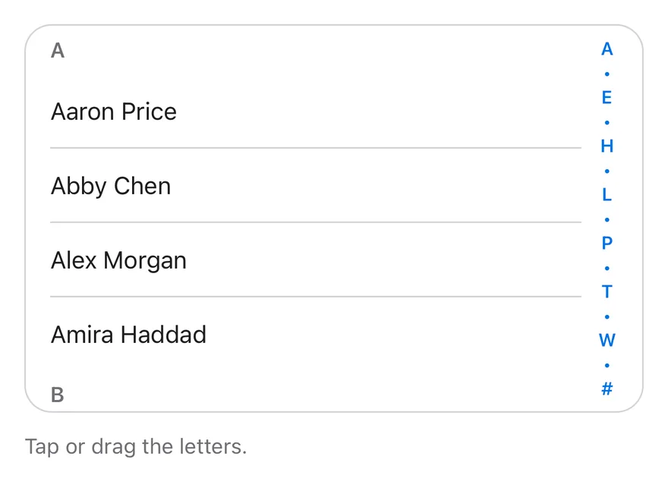Jump to E in the index bar
Screen dimensions: 668x494
[x=607, y=98]
